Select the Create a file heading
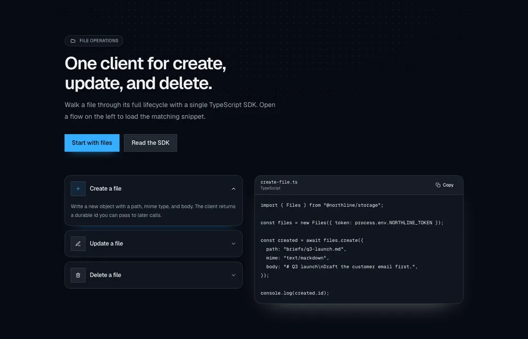528x339 pixels. click(106, 188)
